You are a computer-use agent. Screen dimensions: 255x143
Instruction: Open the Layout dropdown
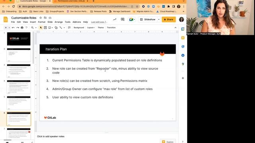pos(91,27)
